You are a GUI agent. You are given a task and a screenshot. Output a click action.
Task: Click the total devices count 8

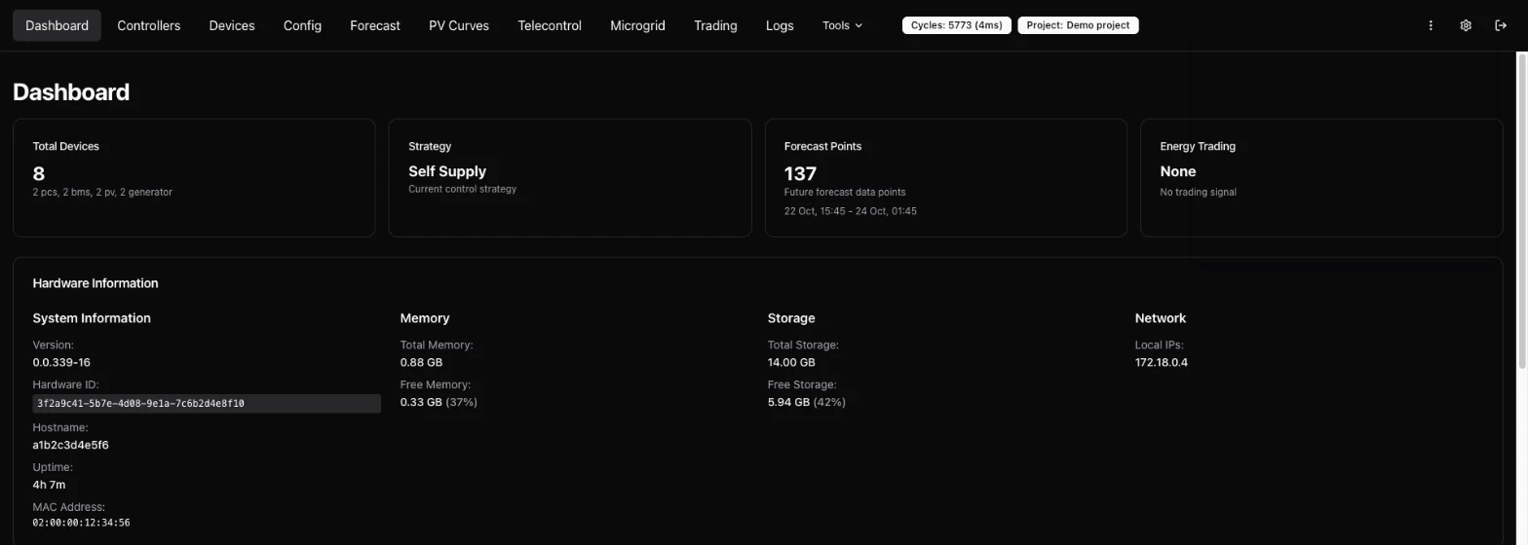coord(39,173)
